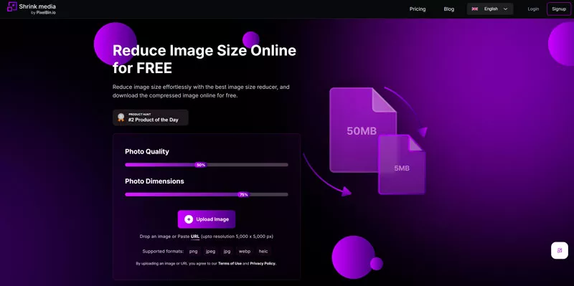Image resolution: width=574 pixels, height=286 pixels.
Task: Adjust the Photo Quality slider at 50%
Action: click(201, 165)
